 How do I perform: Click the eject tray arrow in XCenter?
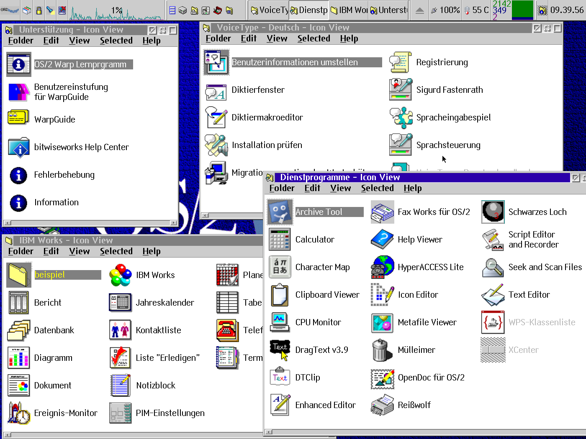pos(419,10)
